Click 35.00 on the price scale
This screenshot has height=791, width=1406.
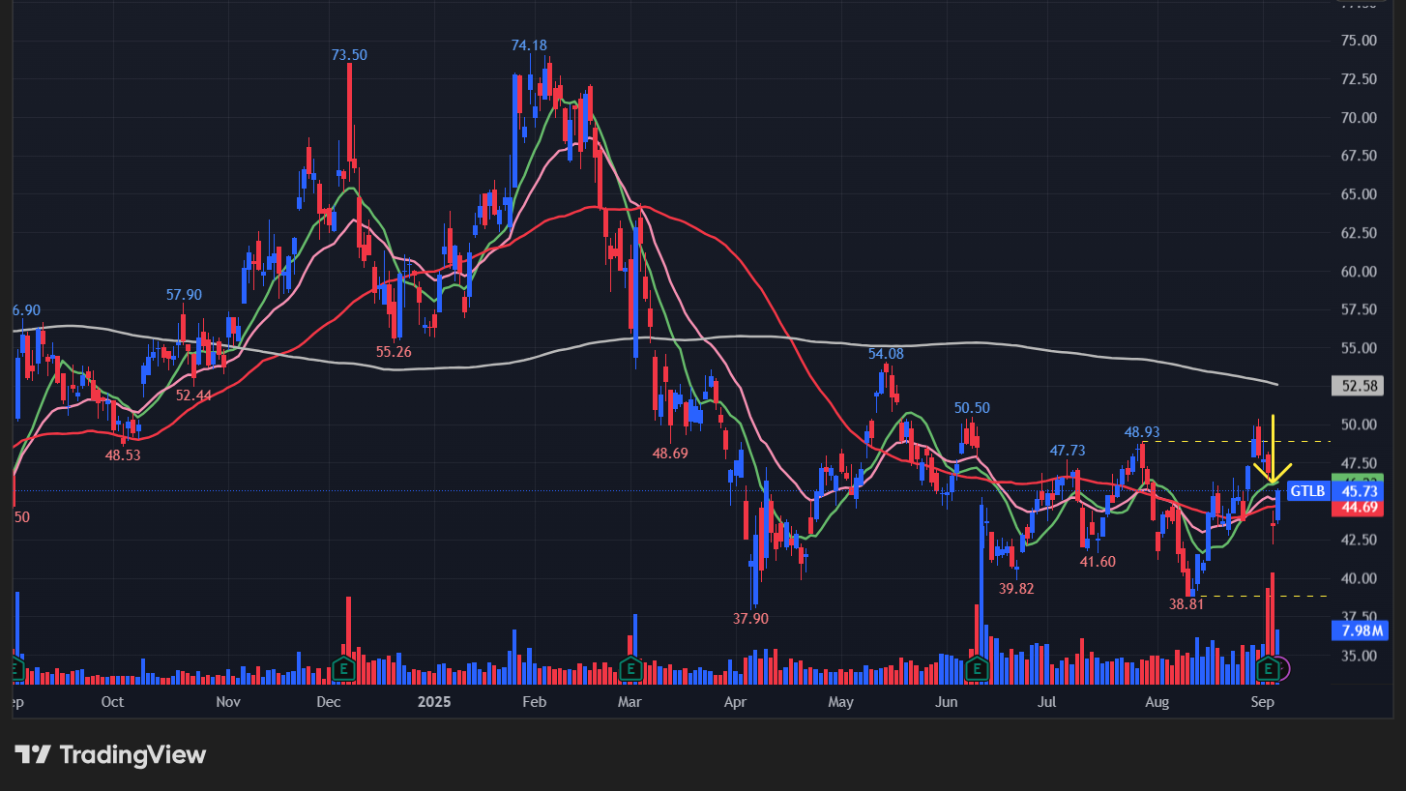coord(1360,656)
